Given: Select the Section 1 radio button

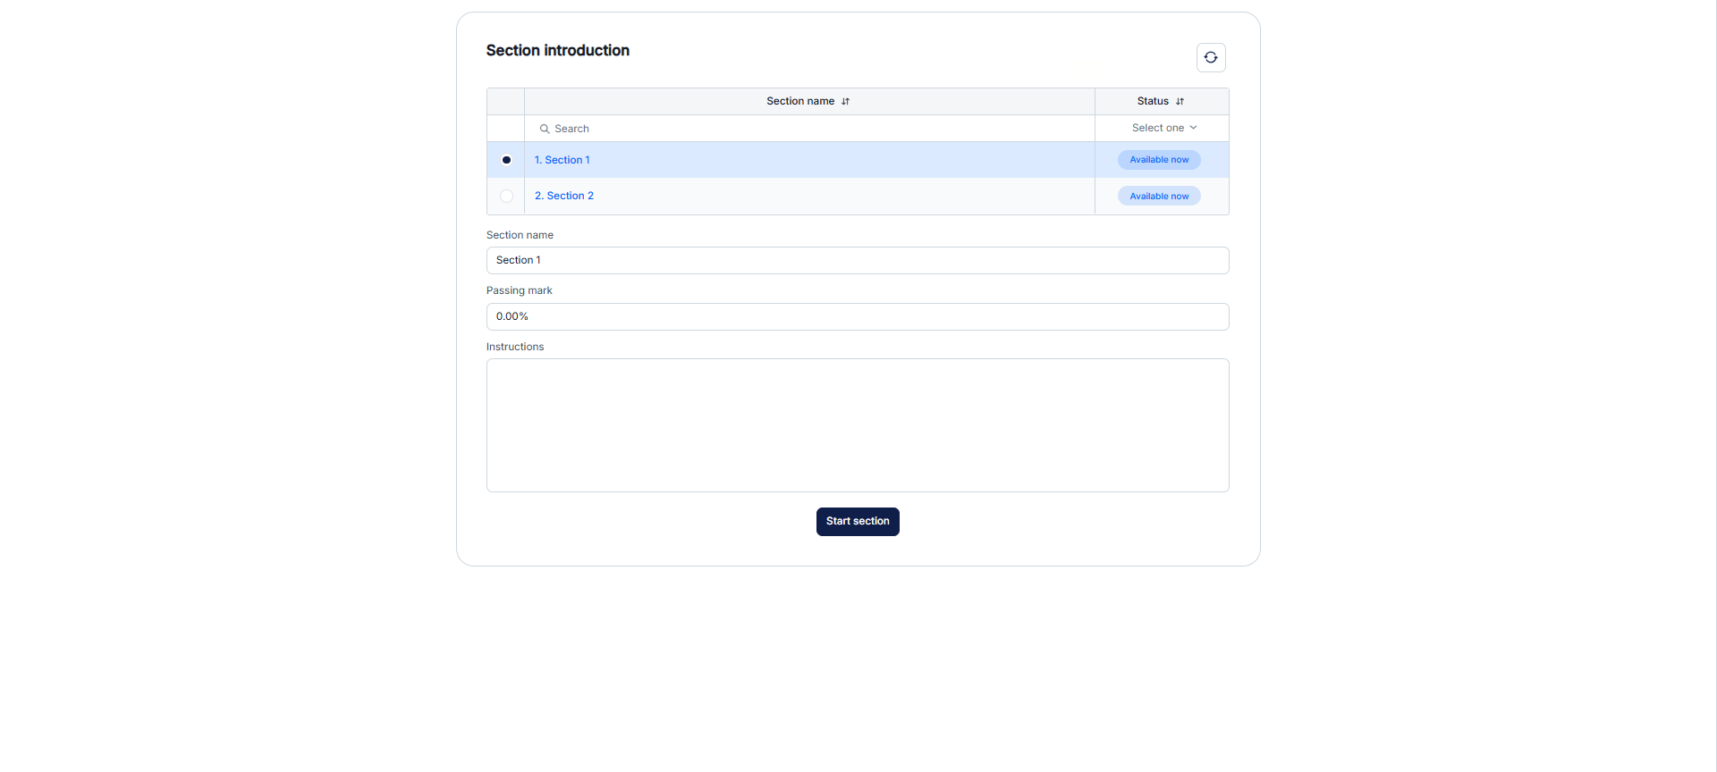Looking at the screenshot, I should (x=506, y=160).
